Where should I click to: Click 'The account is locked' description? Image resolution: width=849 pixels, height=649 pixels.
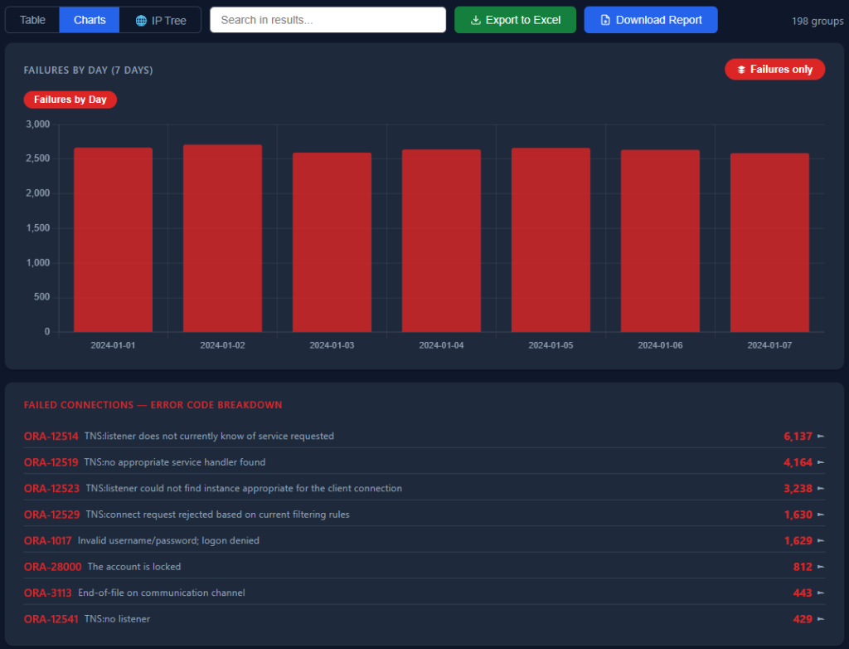(134, 567)
